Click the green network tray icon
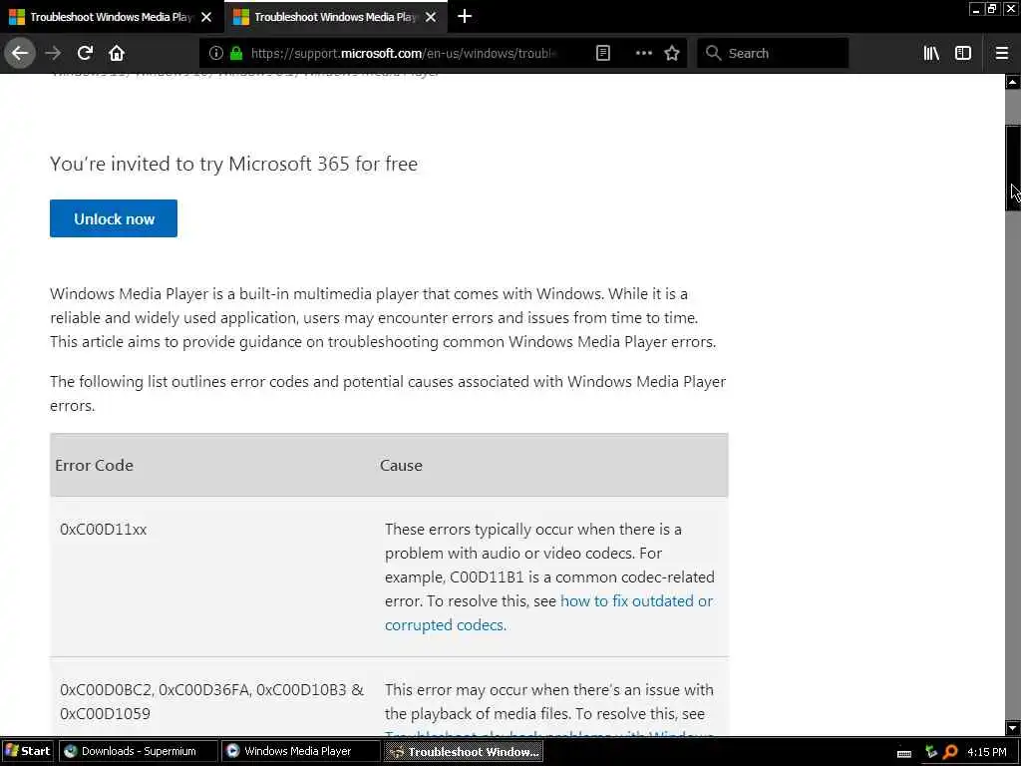 (931, 752)
